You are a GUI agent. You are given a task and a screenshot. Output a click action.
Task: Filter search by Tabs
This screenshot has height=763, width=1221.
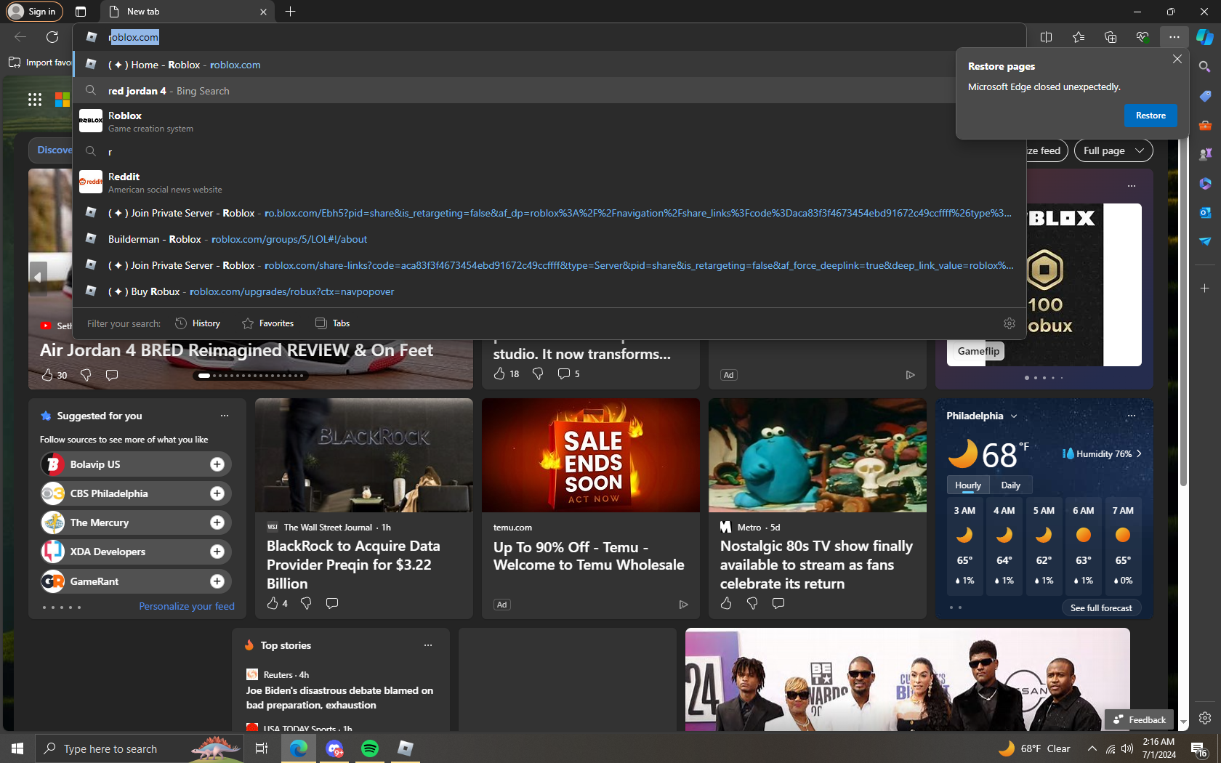pos(333,323)
